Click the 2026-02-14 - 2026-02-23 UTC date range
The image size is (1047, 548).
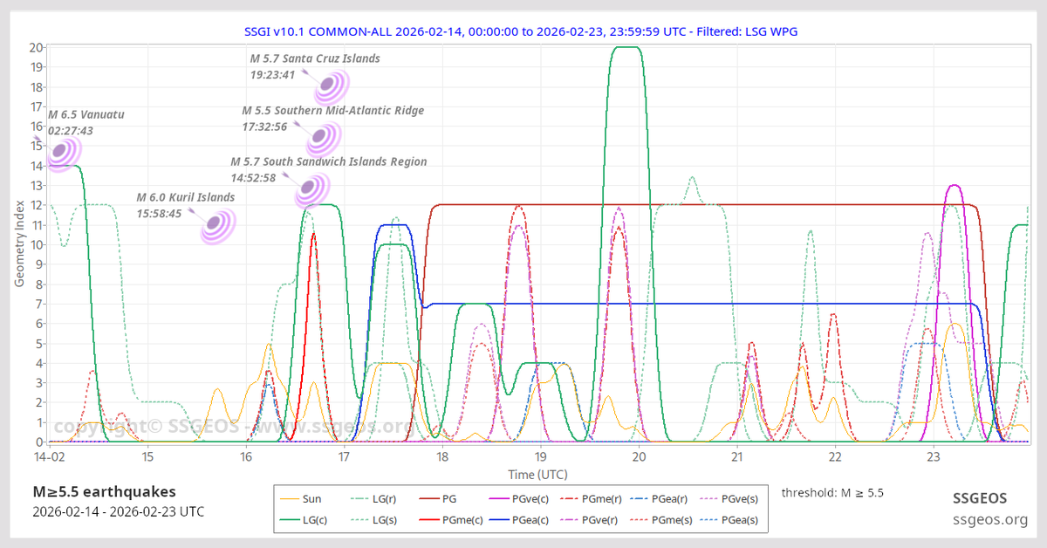pyautogui.click(x=119, y=511)
